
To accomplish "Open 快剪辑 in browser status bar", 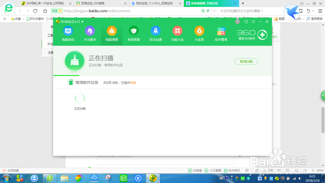I will [x=195, y=171].
